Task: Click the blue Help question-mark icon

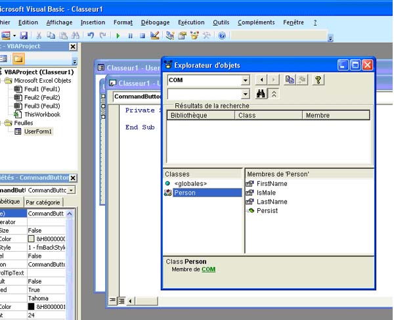Action: (x=222, y=35)
